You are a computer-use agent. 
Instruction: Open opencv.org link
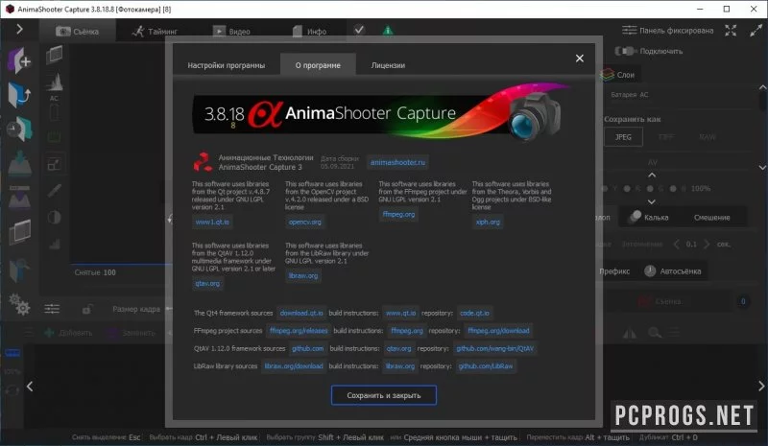point(304,222)
